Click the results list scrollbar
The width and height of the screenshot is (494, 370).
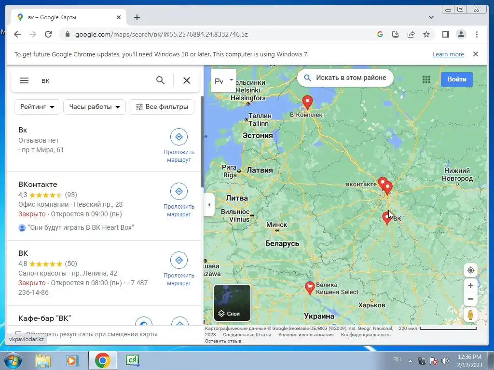(x=202, y=142)
